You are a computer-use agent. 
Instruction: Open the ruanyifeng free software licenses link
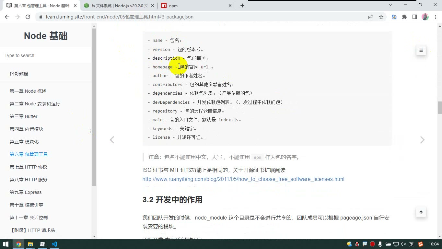(243, 179)
